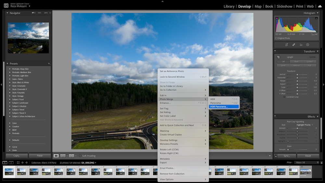This screenshot has width=325, height=183.
Task: Collapse the Transform panel triangle
Action: [318, 51]
